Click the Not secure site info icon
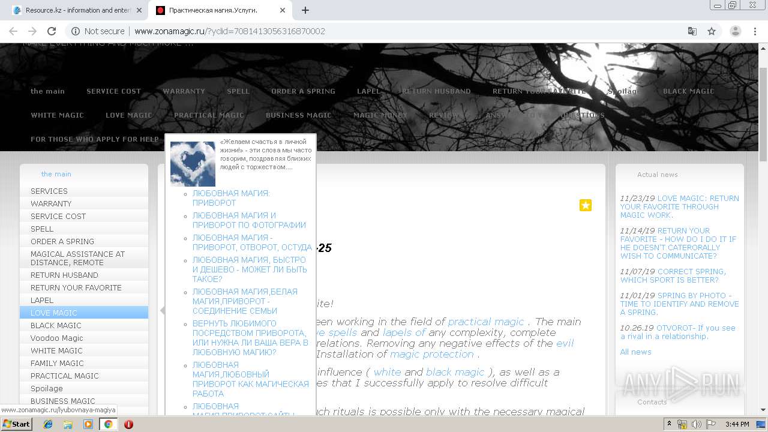The width and height of the screenshot is (768, 432). pyautogui.click(x=76, y=31)
